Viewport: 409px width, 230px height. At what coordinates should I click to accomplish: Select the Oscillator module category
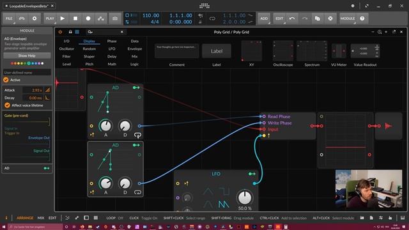pos(66,49)
